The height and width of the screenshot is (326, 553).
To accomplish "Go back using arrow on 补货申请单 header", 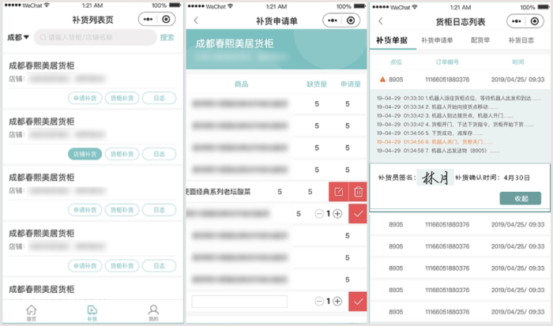I will coord(196,19).
